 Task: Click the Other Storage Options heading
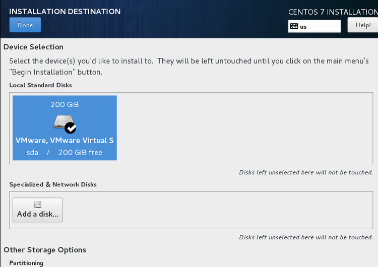click(x=45, y=250)
